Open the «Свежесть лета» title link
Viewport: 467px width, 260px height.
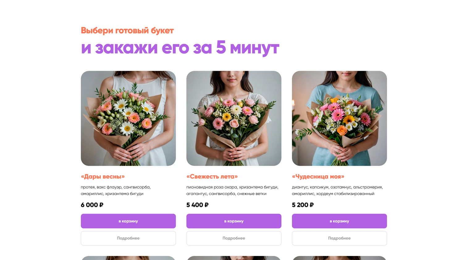212,177
